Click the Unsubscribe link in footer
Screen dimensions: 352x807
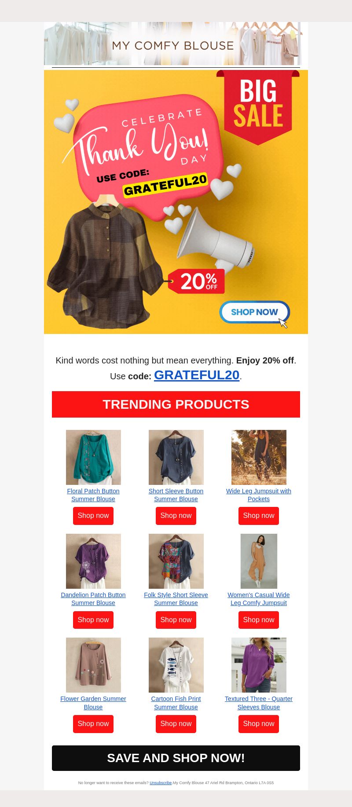coord(161,783)
